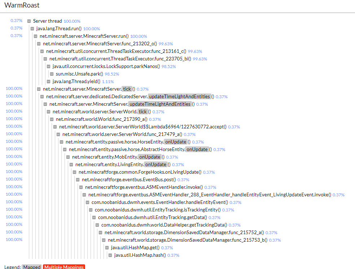The image size is (355, 269).
Task: Collapse MinecraftServer.updateTimeLightAndEntities() node
Action: point(45,104)
